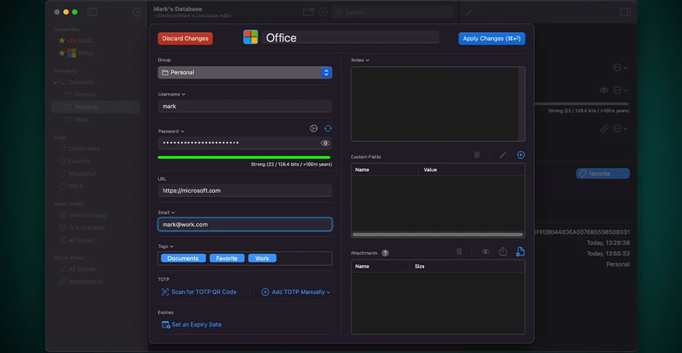This screenshot has width=682, height=353.
Task: Toggle the details panel icon at top right
Action: (x=625, y=12)
